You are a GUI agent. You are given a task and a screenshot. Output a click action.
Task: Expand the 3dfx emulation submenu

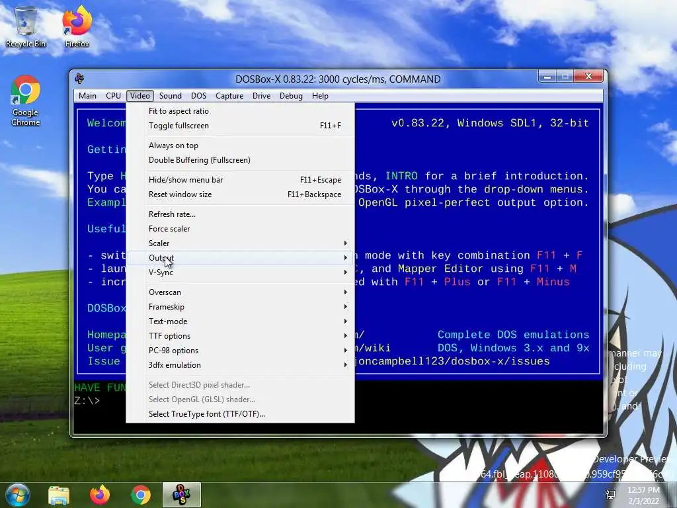[240, 365]
